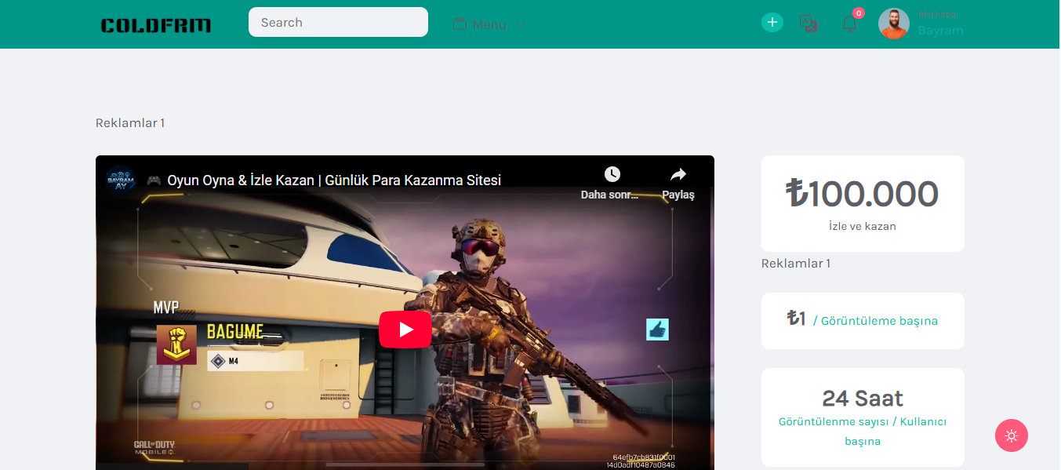
Task: Click the Görüntülenme sayısı / Kullanıcı başına text
Action: coord(863,432)
